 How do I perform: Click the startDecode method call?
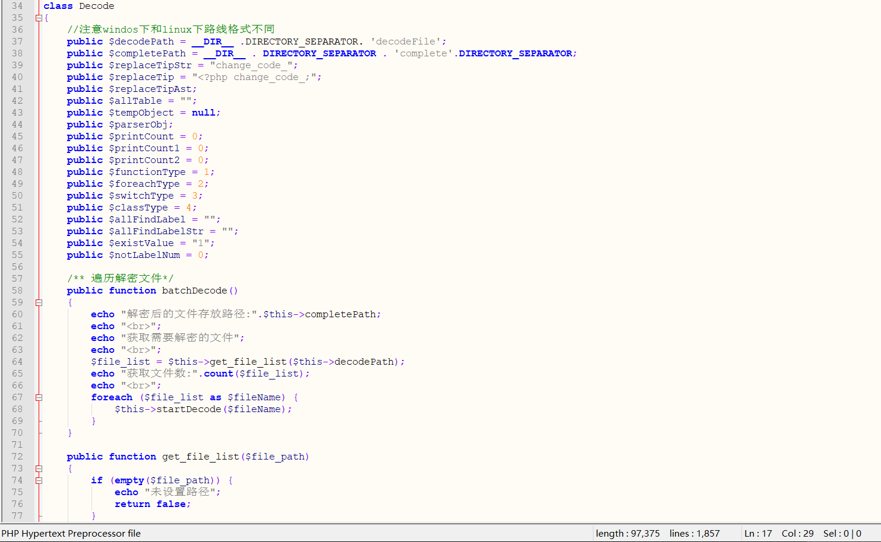[188, 409]
